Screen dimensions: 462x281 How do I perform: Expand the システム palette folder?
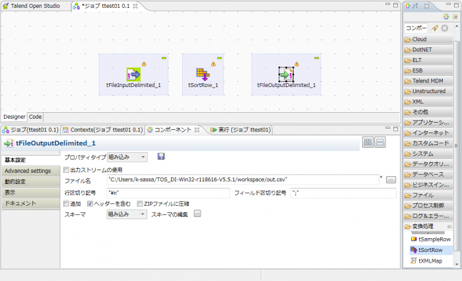click(428, 154)
